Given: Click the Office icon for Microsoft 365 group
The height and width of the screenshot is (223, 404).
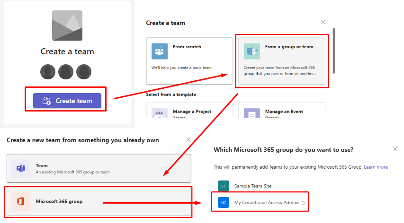Looking at the screenshot, I should click(x=21, y=201).
